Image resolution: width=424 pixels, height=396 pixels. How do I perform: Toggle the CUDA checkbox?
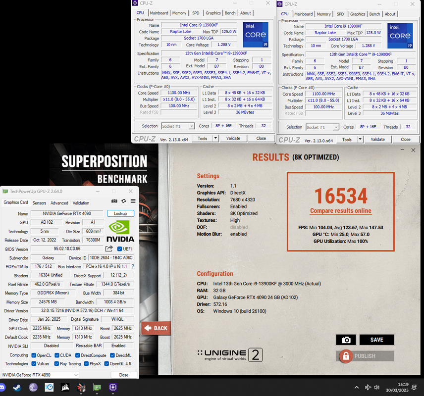(57, 355)
